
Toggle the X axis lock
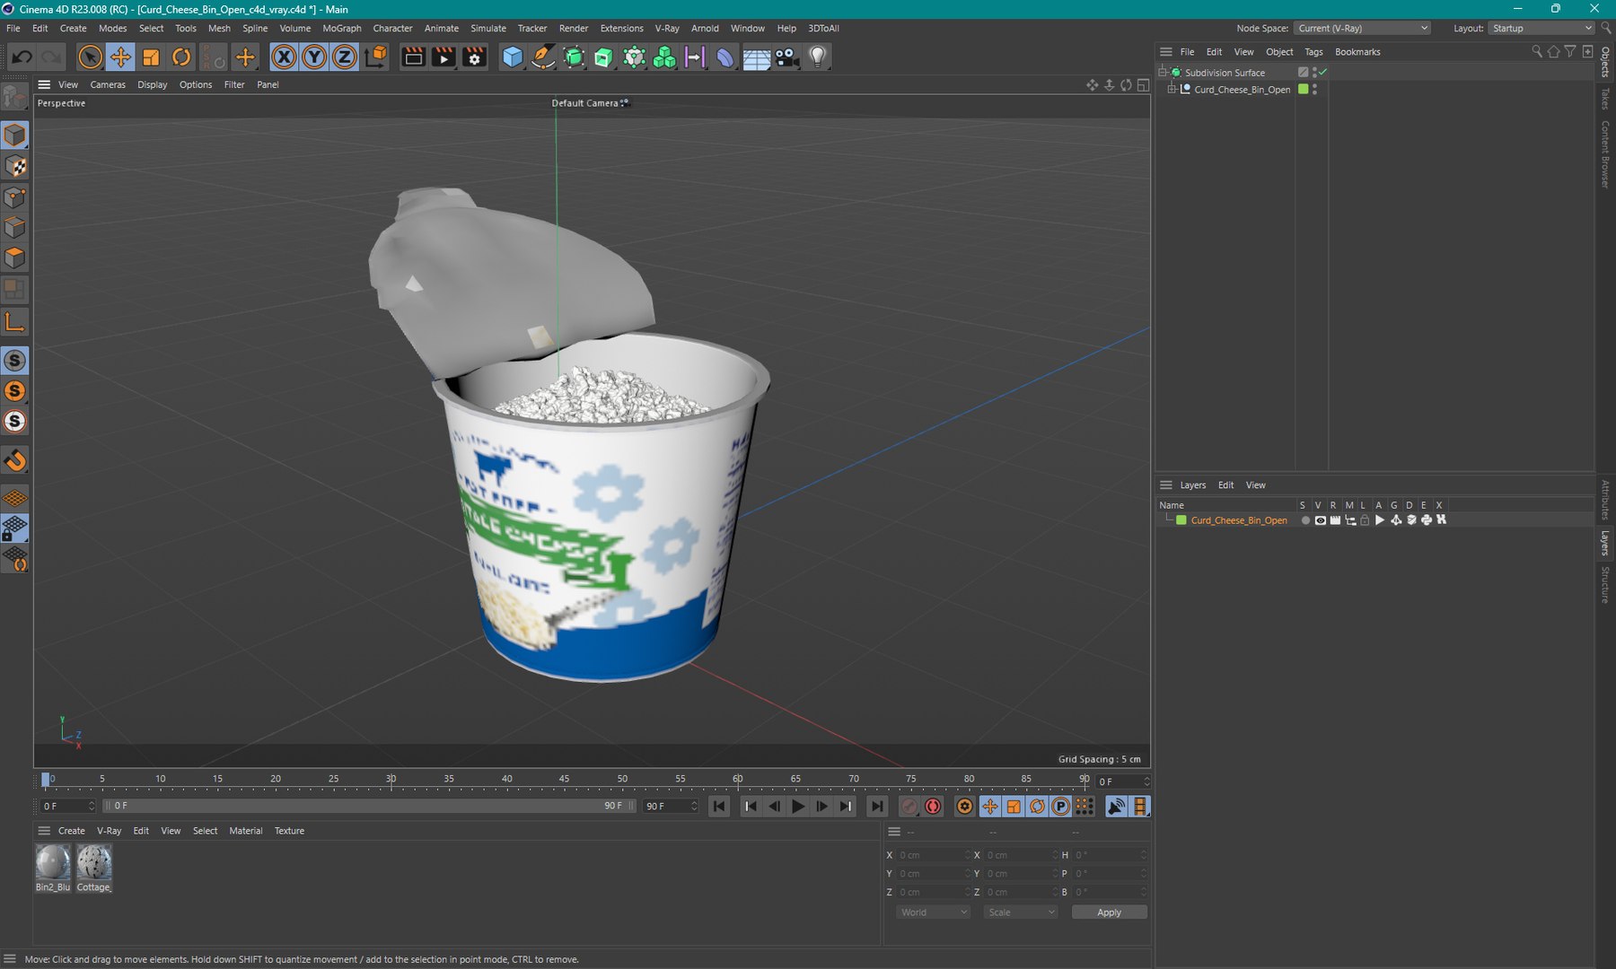tap(284, 57)
